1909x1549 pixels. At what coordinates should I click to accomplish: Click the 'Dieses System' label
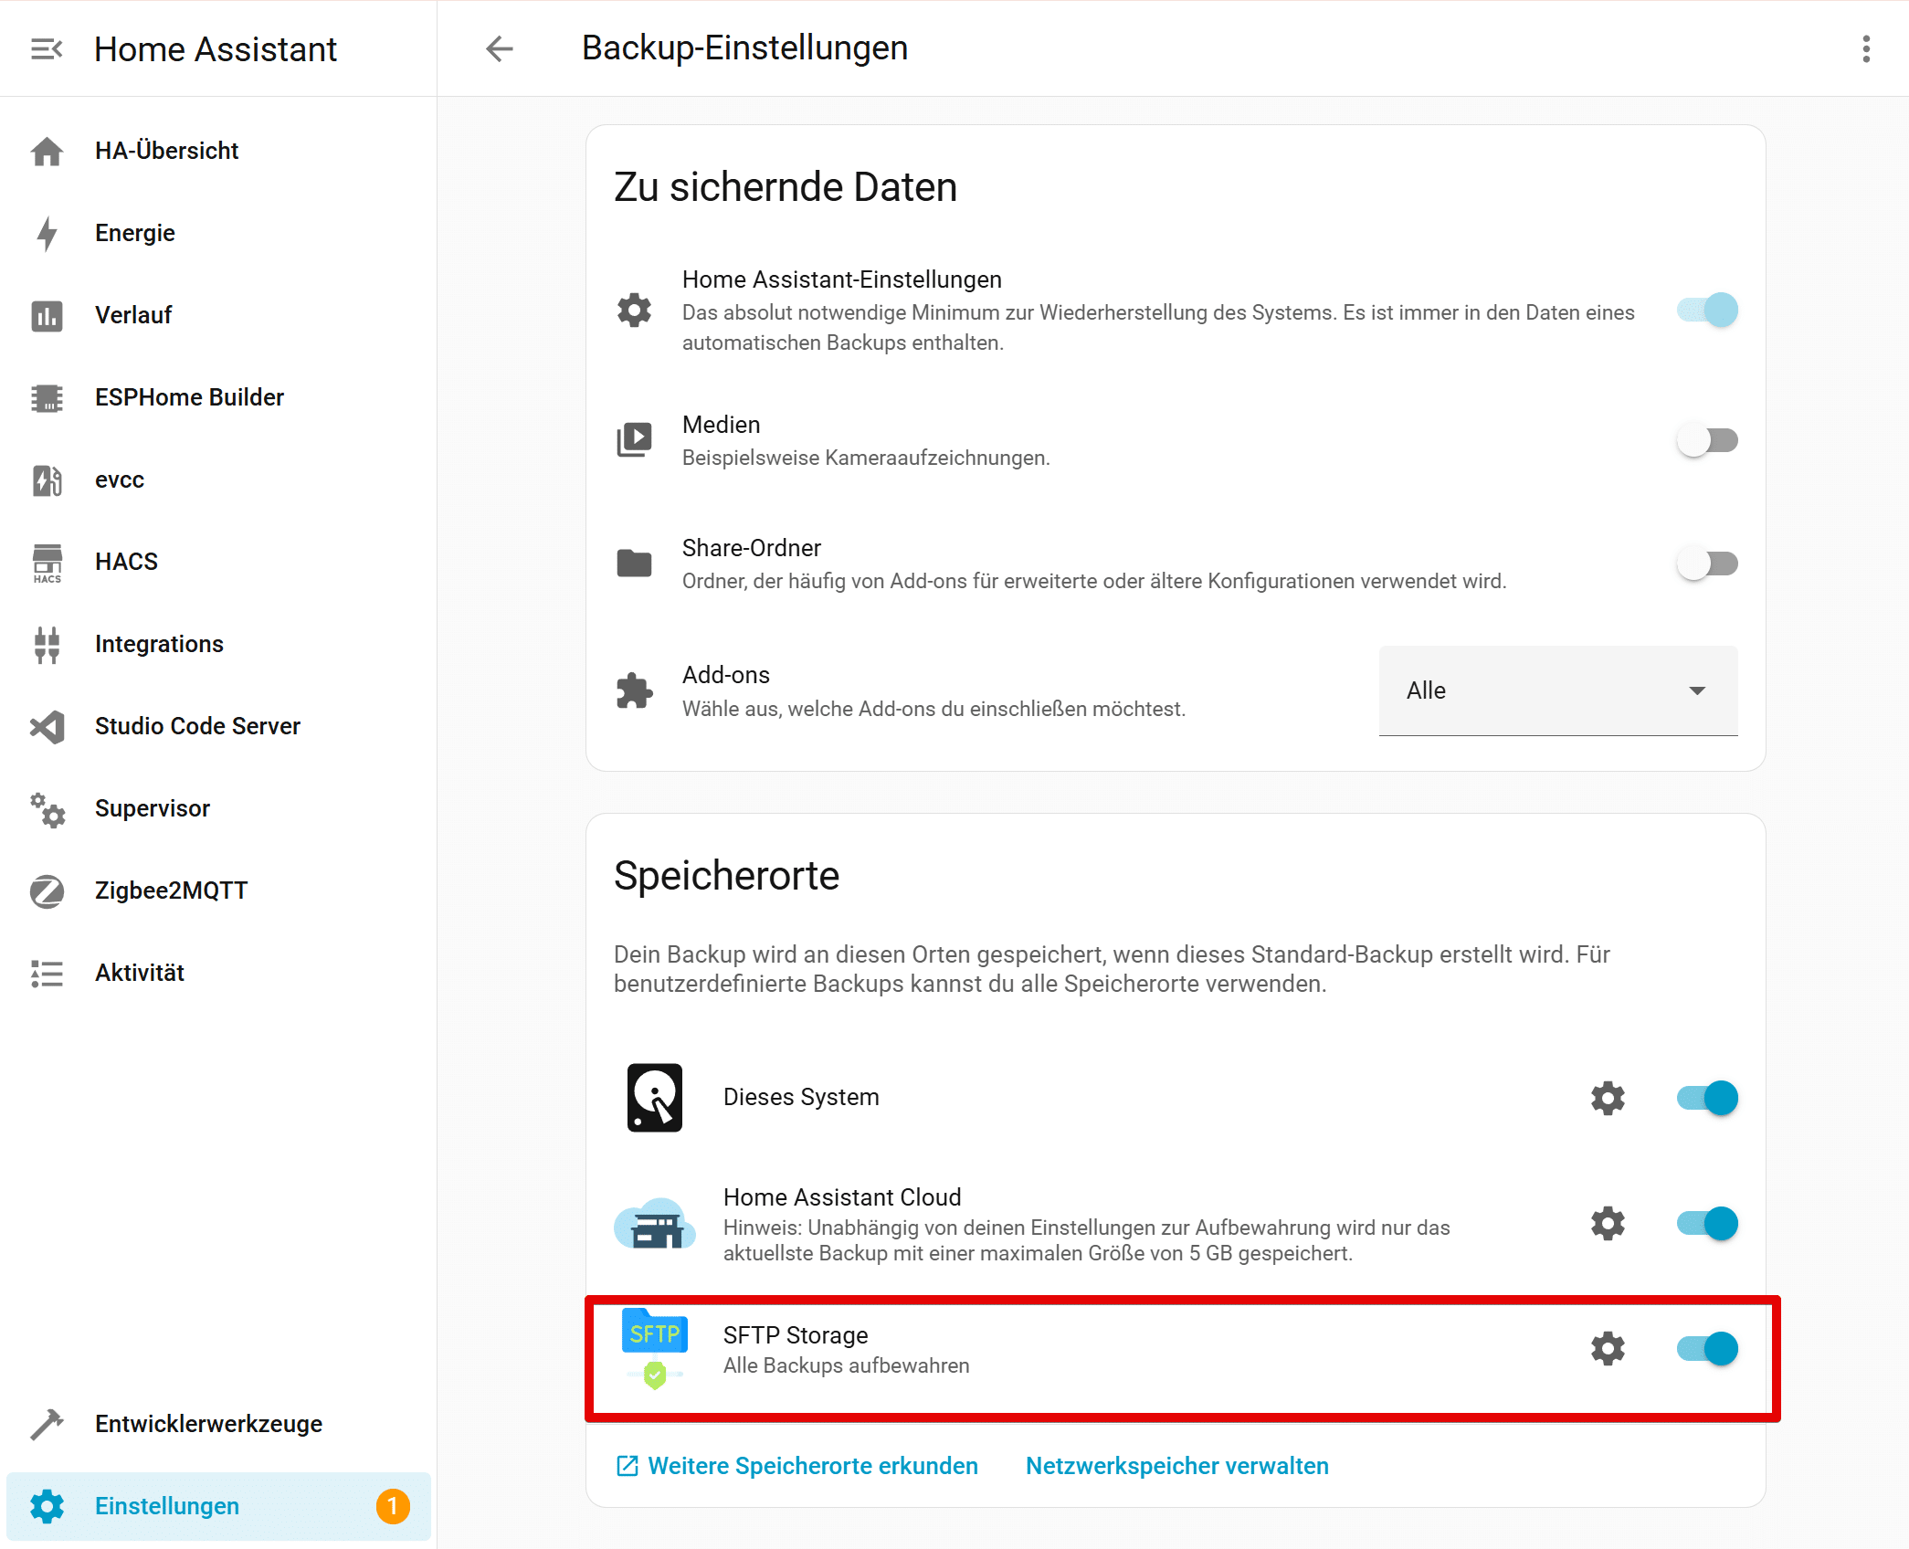pyautogui.click(x=801, y=1097)
